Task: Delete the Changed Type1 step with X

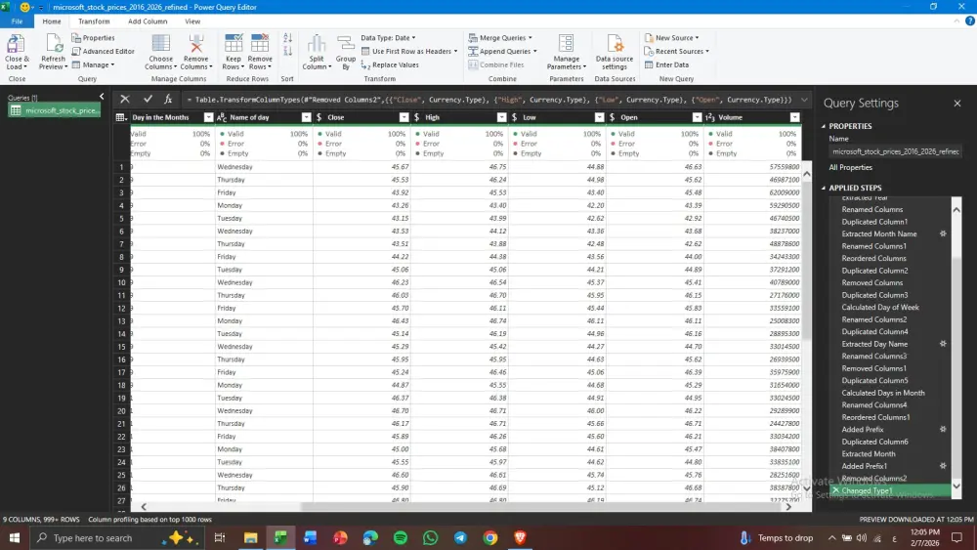Action: pos(835,490)
